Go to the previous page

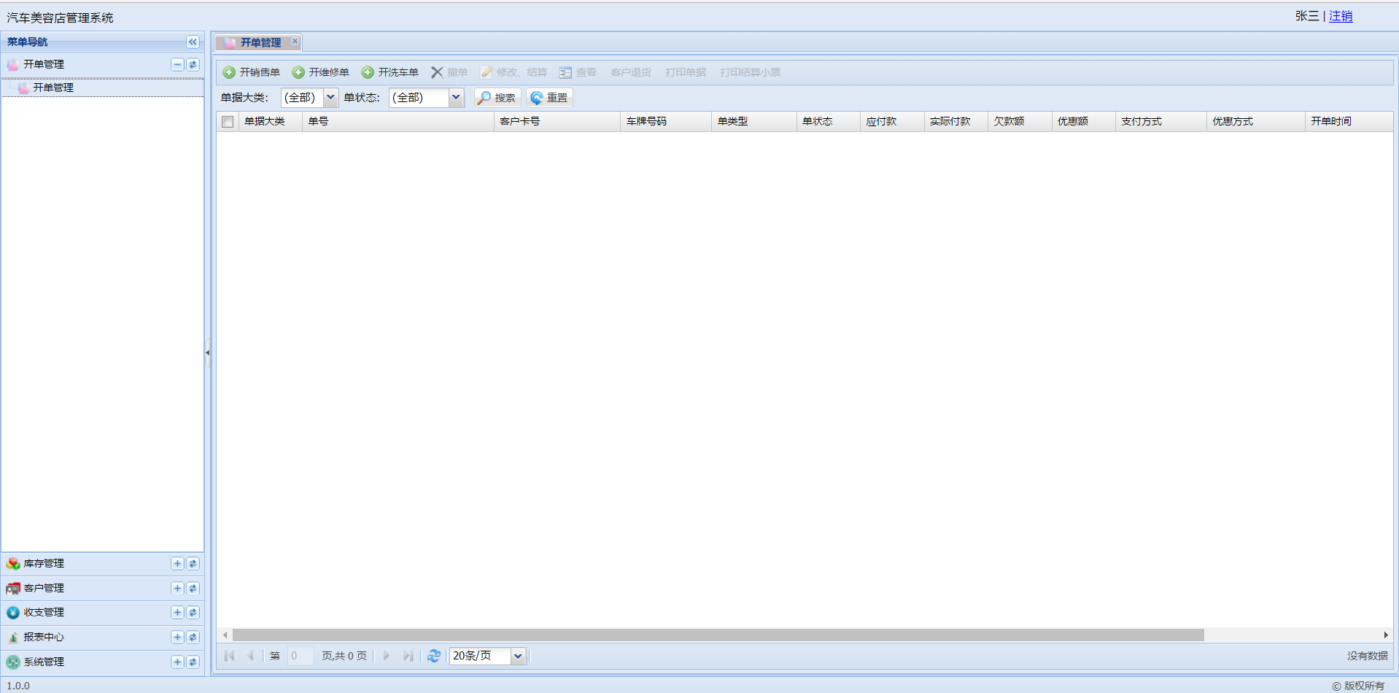click(x=250, y=656)
